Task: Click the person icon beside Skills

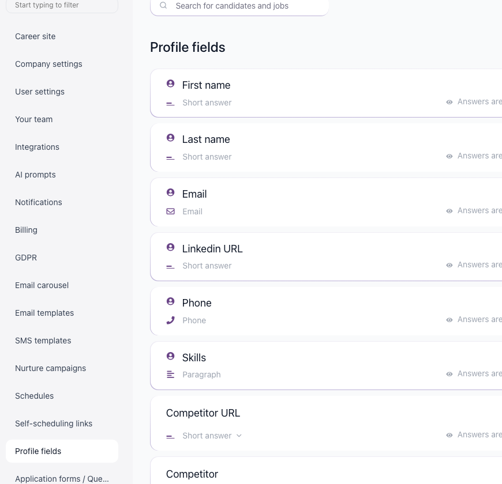Action: (x=171, y=356)
